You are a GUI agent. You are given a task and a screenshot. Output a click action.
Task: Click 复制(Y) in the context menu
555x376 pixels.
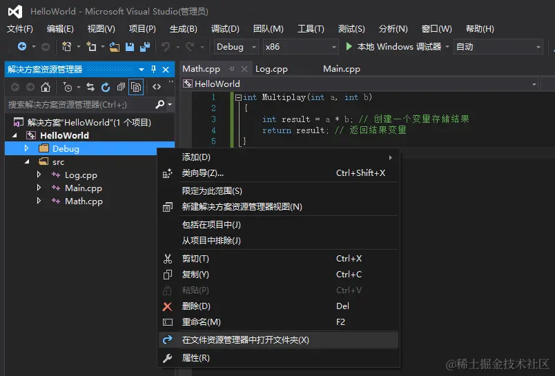pos(279,275)
